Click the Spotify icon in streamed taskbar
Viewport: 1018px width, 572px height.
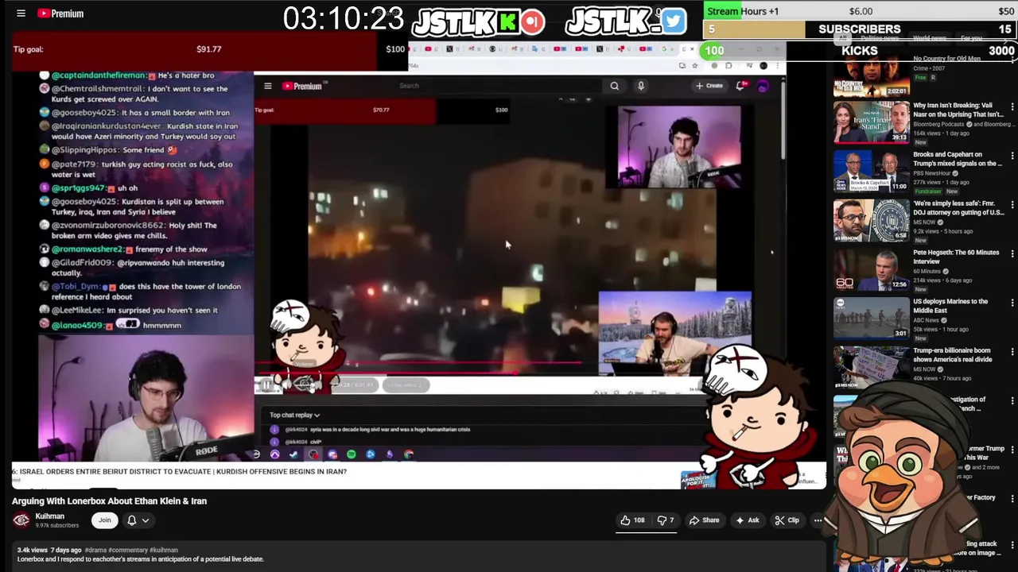(x=351, y=454)
